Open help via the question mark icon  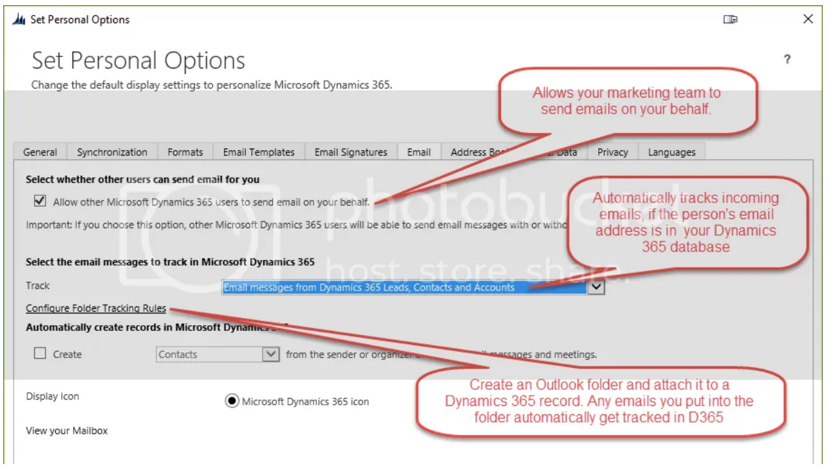click(787, 59)
